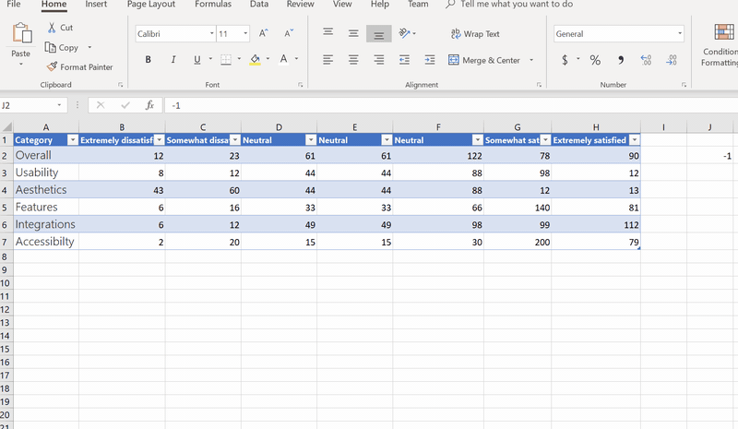The height and width of the screenshot is (429, 738).
Task: Activate the Format Painter brush
Action: [52, 66]
